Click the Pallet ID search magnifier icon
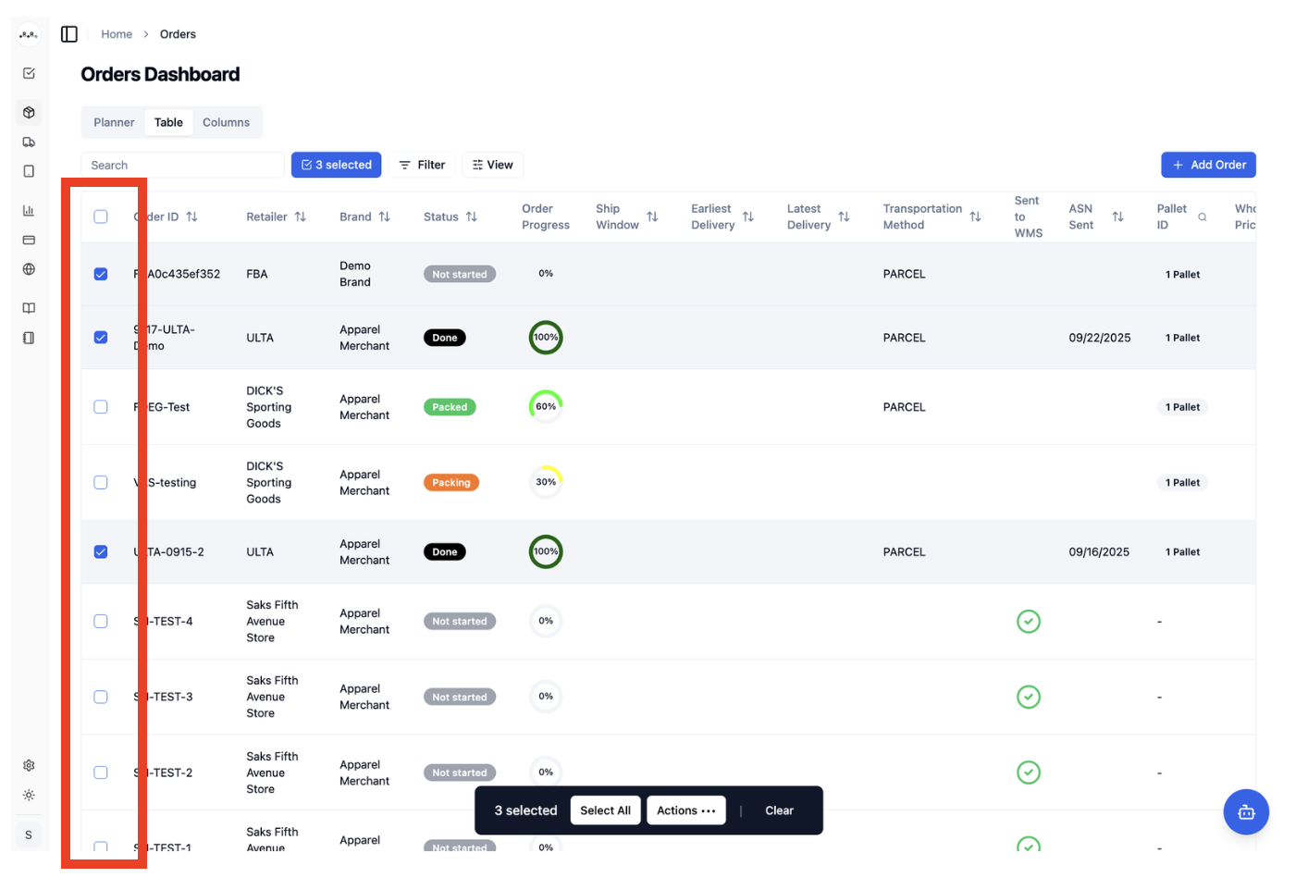The height and width of the screenshot is (890, 1308). 1203,217
